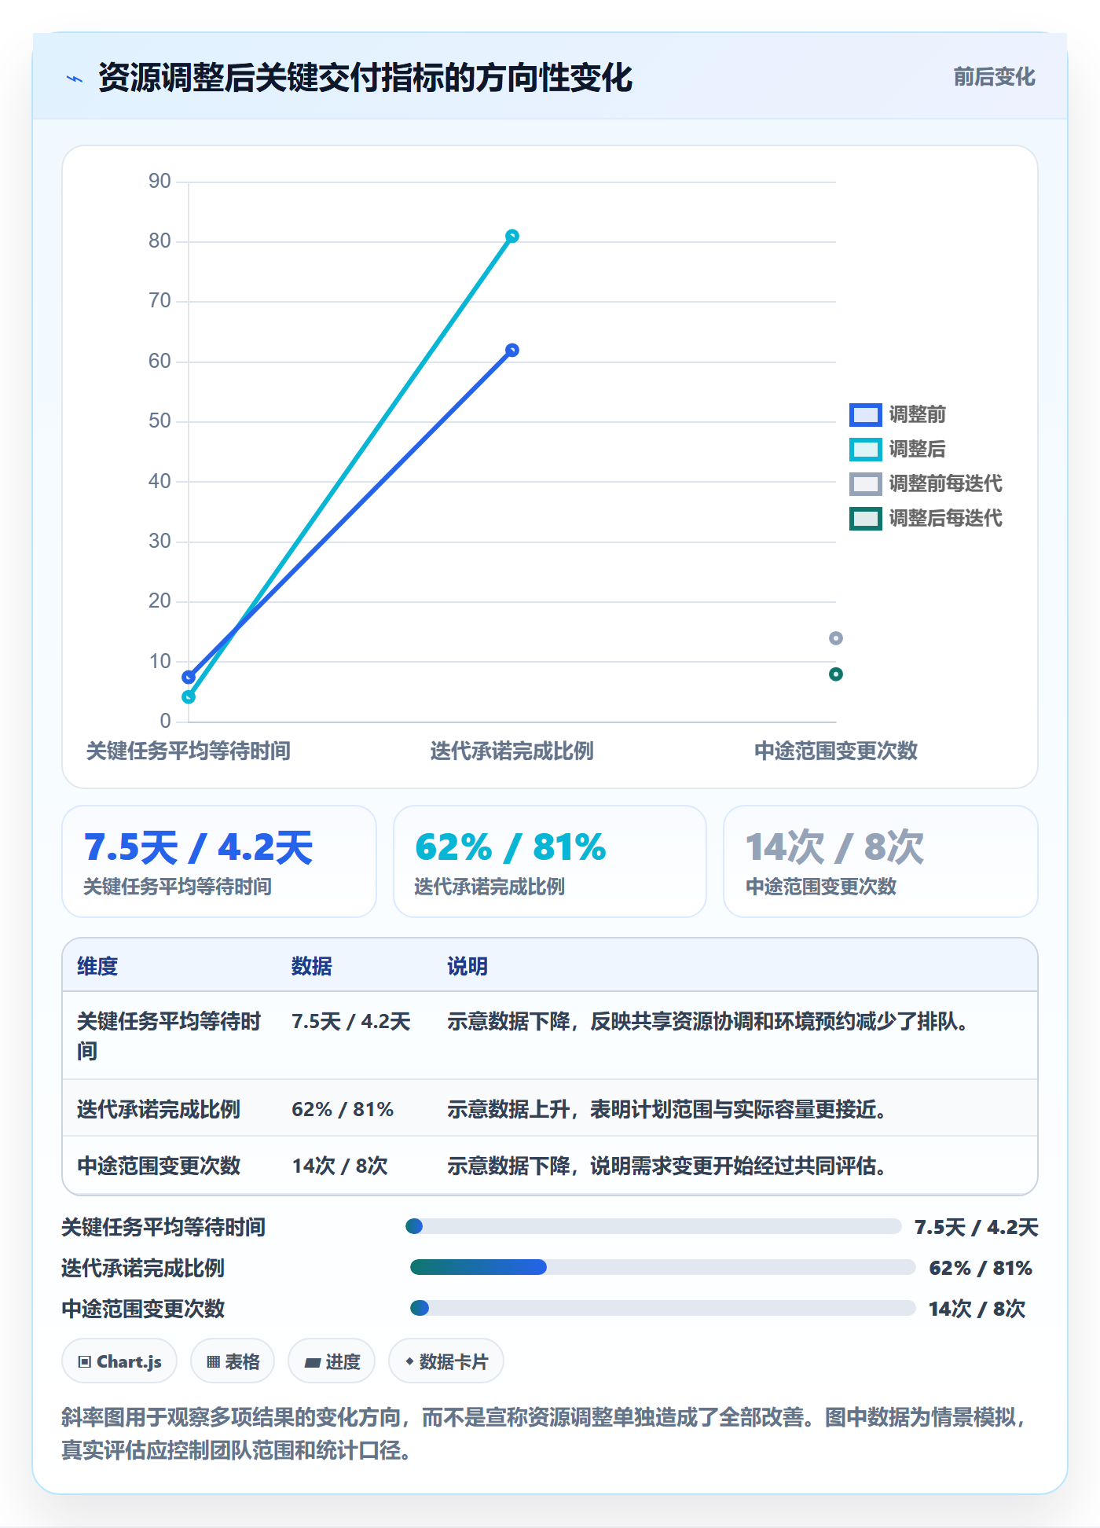
Task: Click the progress bar for 关键任务平均等待时间
Action: click(x=654, y=1226)
